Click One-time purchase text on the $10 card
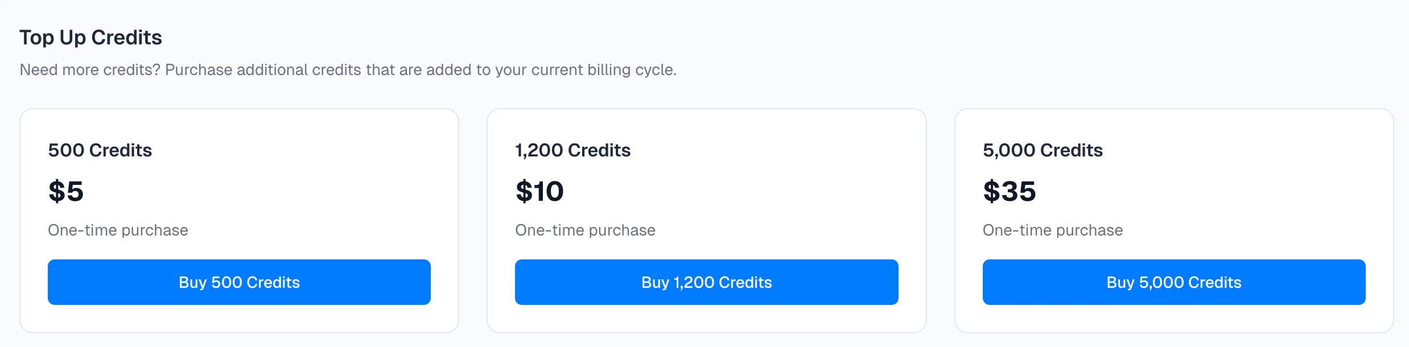Viewport: 1409px width, 347px height. [585, 230]
